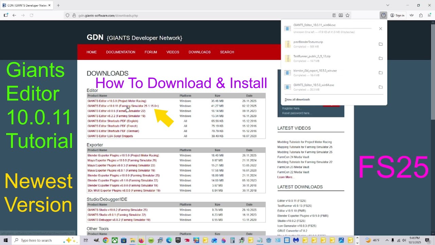This screenshot has height=245, width=435.
Task: Toggle reader view icon in address bar
Action: [334, 15]
